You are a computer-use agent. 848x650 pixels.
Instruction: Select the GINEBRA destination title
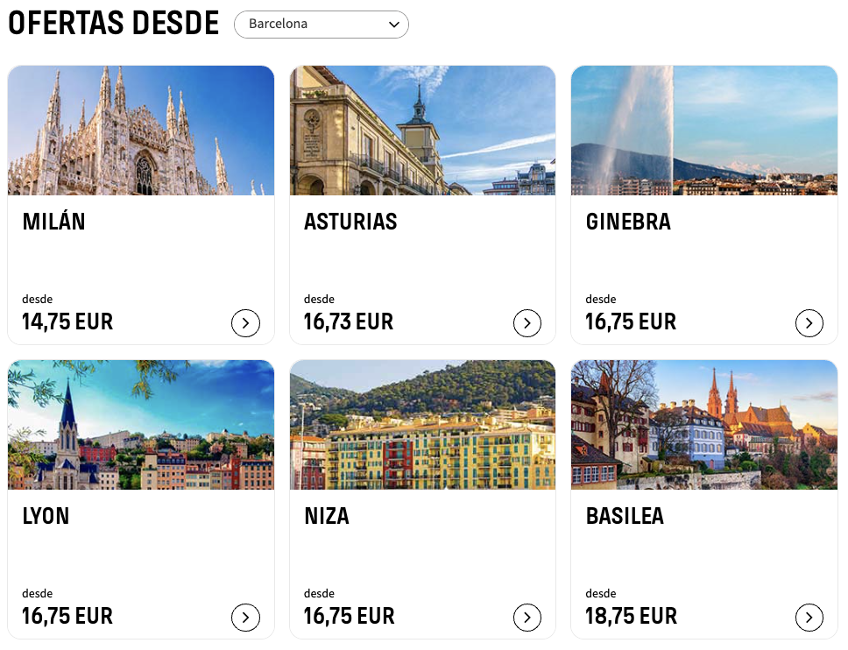628,222
